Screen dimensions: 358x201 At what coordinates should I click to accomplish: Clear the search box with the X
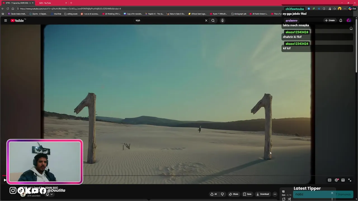pyautogui.click(x=206, y=20)
